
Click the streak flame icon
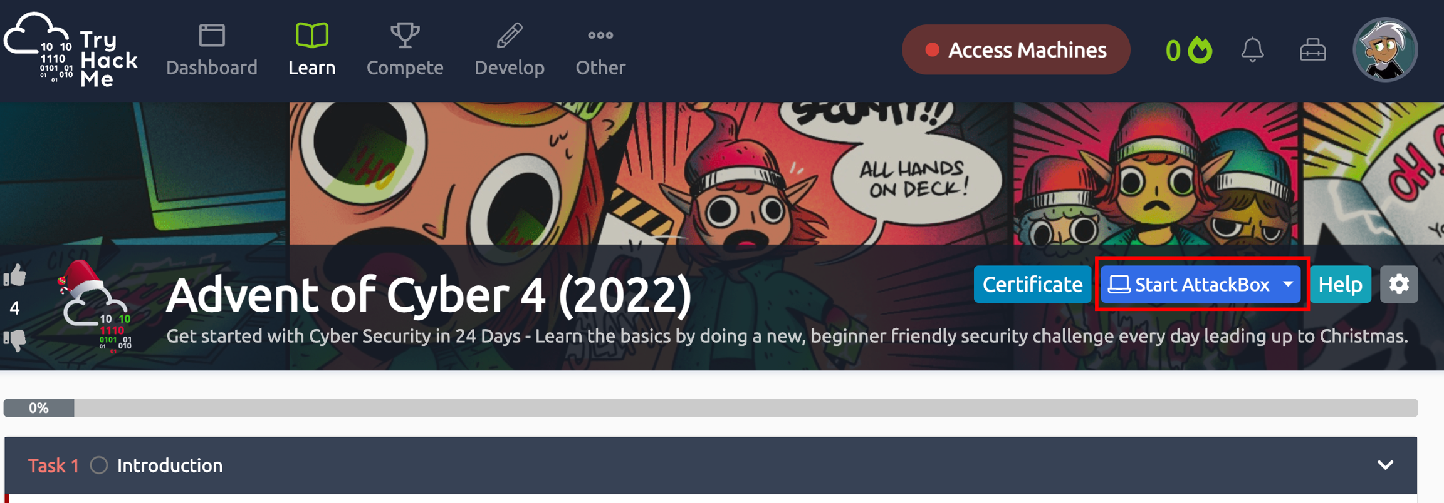(1200, 49)
